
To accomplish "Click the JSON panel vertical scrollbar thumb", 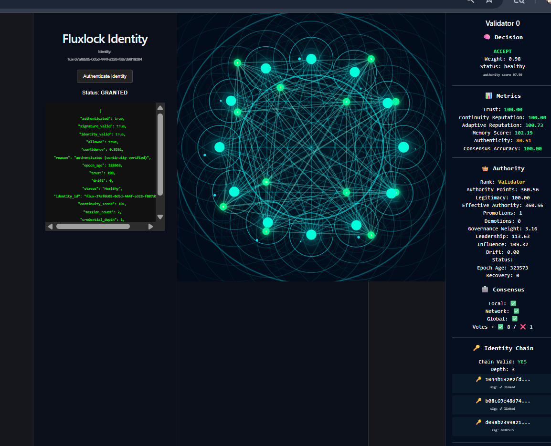I will click(160, 155).
